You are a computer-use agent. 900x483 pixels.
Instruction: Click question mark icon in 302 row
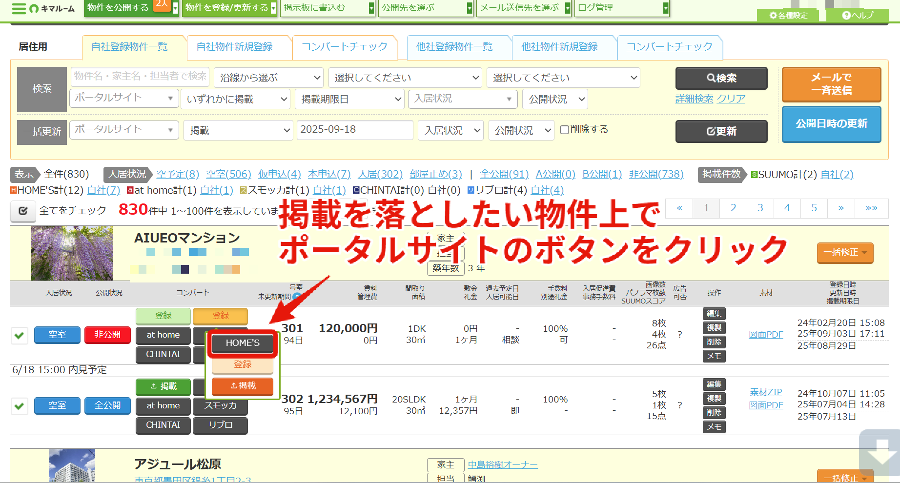tap(680, 405)
